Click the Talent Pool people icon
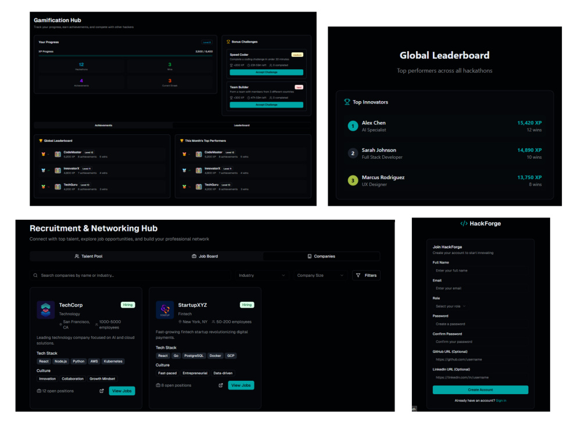581x436 pixels. click(x=77, y=256)
